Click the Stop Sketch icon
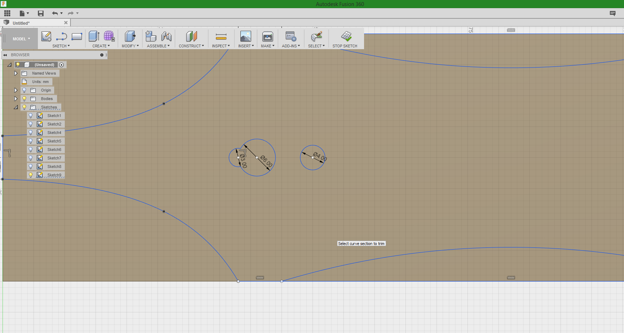Image resolution: width=624 pixels, height=333 pixels. [346, 36]
